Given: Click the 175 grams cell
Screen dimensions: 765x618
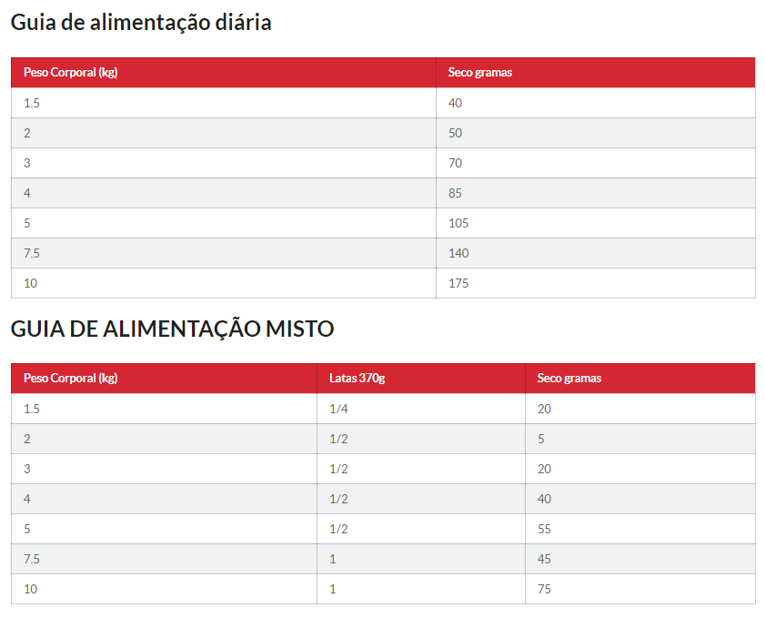Looking at the screenshot, I should click(458, 283).
